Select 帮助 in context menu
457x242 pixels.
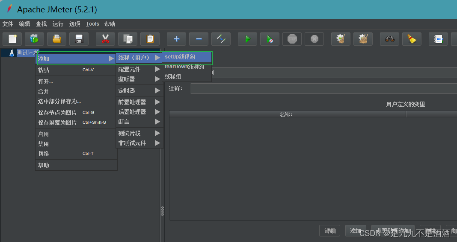pos(76,165)
